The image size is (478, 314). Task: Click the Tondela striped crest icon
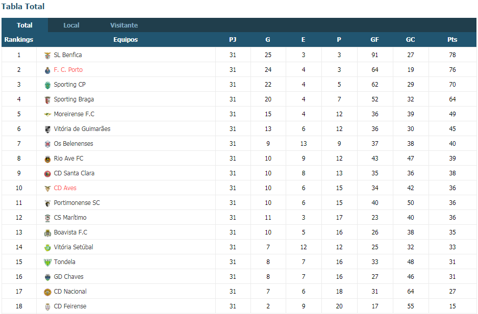click(47, 262)
